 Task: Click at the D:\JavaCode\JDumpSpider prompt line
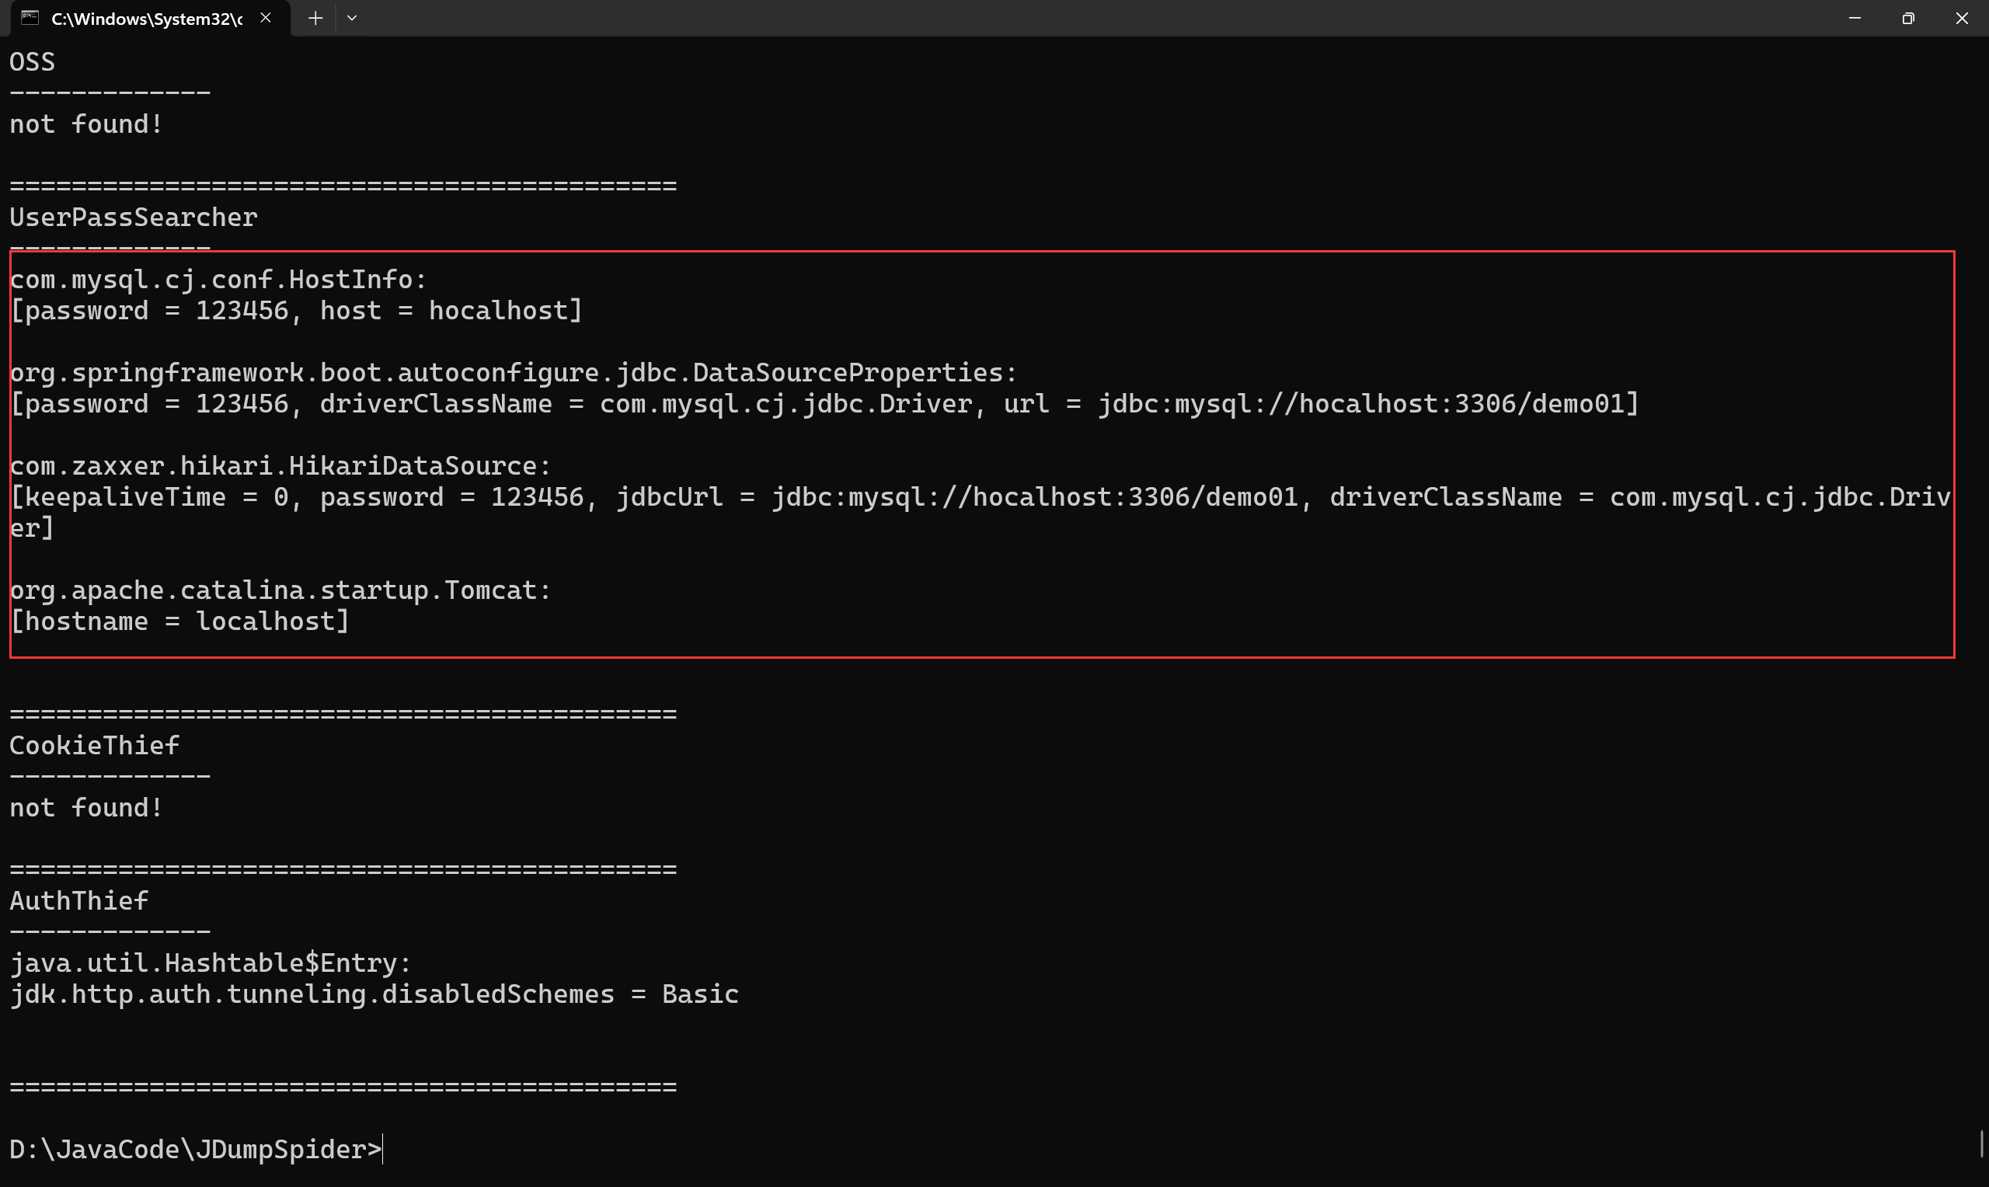tap(195, 1150)
